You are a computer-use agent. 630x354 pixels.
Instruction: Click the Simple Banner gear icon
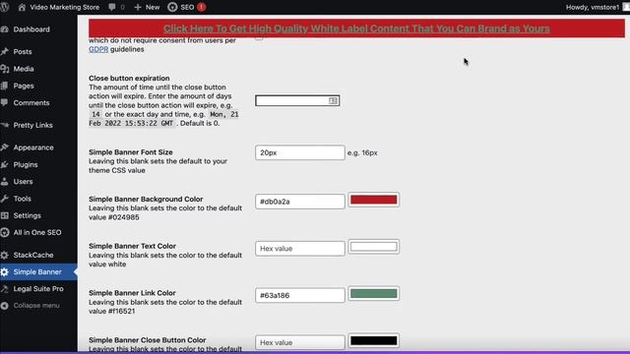click(4, 272)
